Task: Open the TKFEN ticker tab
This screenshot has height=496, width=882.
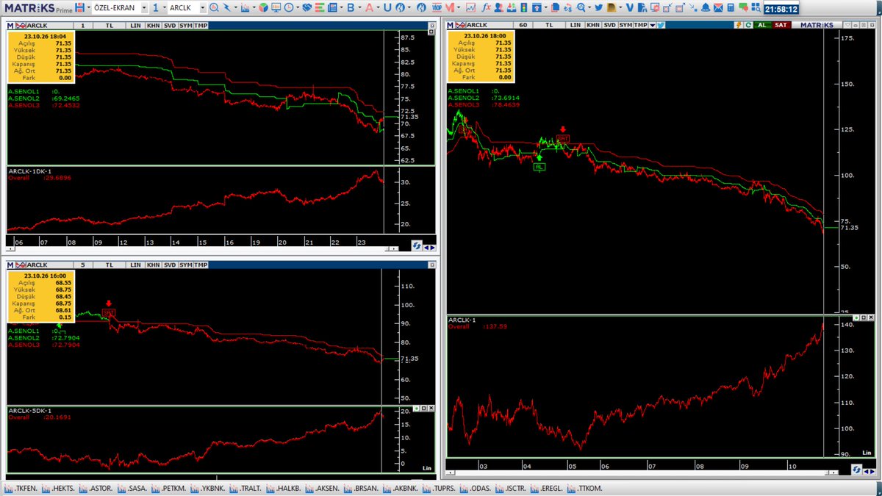Action: tap(21, 489)
